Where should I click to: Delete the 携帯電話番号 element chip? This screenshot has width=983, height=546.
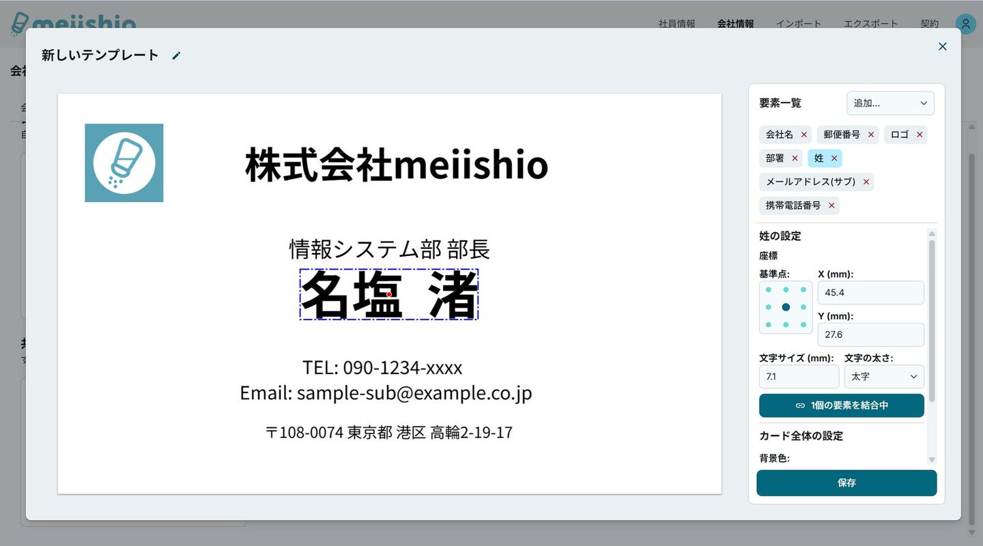[831, 205]
